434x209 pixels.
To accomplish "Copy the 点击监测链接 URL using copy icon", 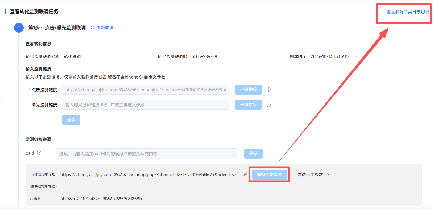I will pos(245,174).
